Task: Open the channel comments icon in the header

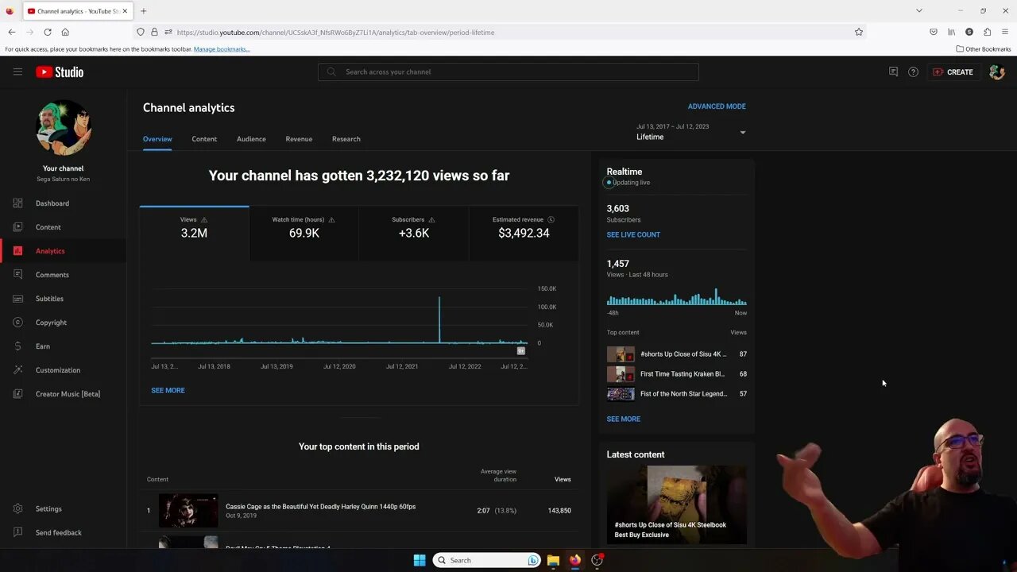Action: [x=893, y=71]
